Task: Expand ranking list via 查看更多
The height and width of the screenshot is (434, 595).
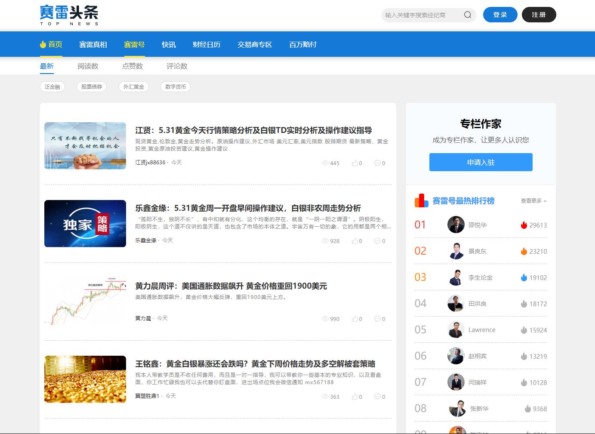Action: coord(533,201)
